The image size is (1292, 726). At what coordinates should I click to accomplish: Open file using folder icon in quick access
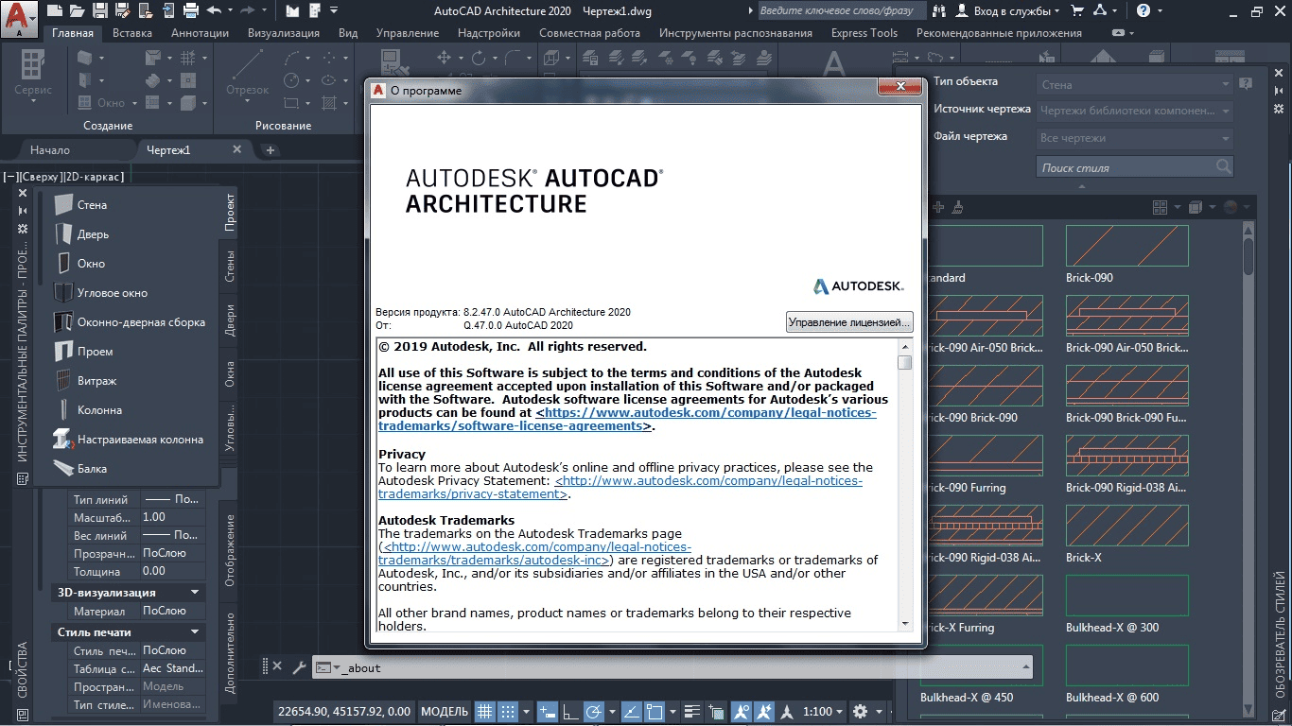tap(78, 11)
